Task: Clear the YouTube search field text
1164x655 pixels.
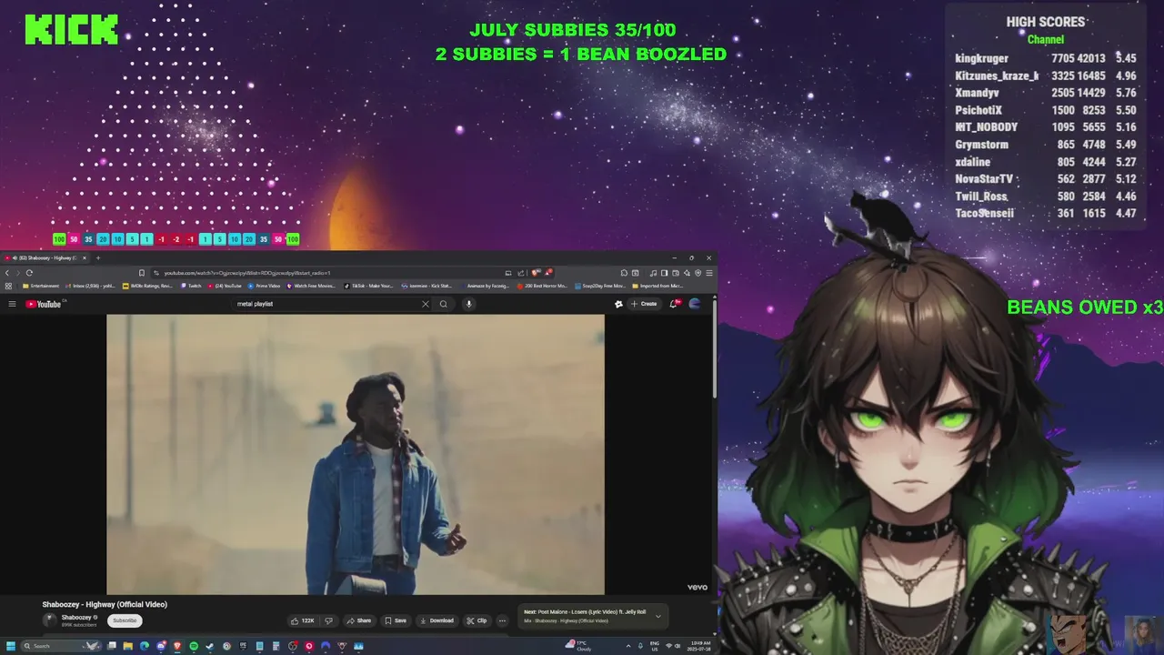Action: coord(425,304)
